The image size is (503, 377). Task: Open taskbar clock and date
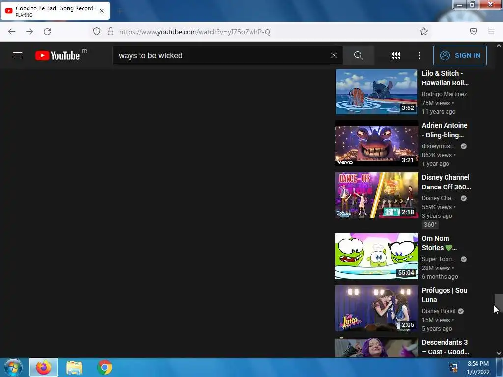[478, 368]
